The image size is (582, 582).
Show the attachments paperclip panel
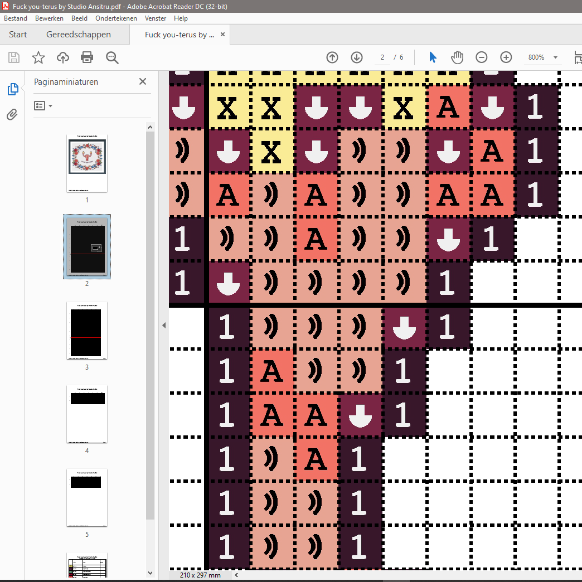(12, 115)
